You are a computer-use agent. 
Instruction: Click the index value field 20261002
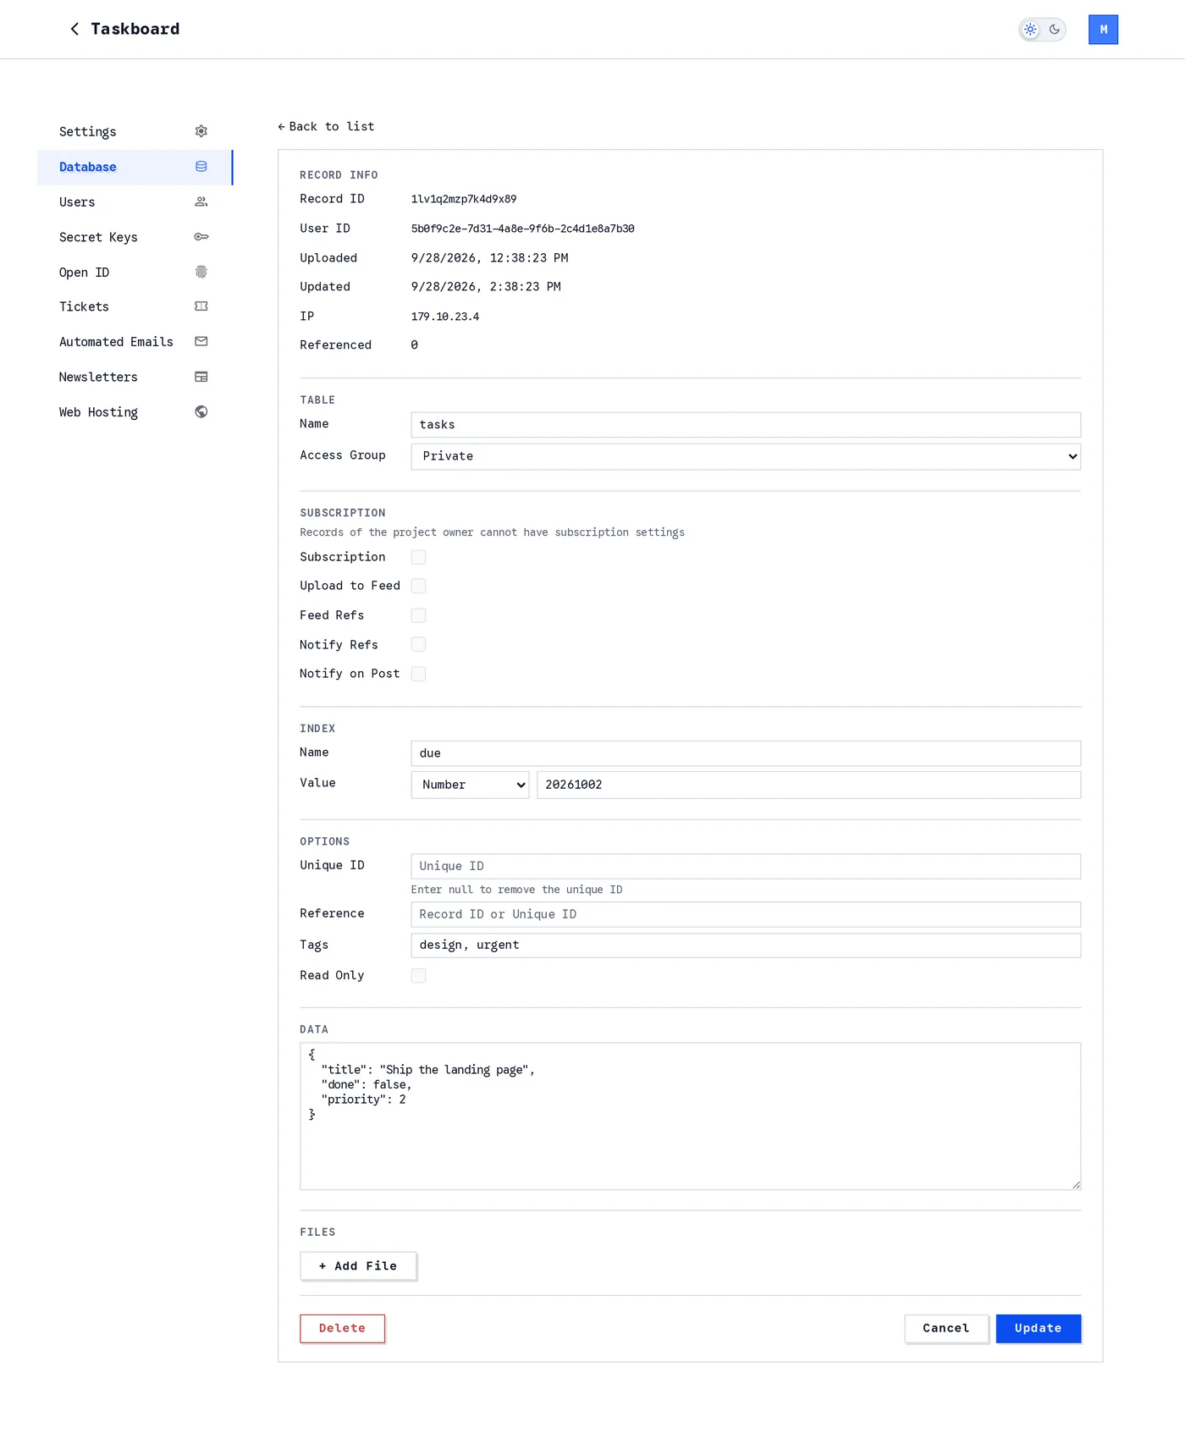[808, 785]
